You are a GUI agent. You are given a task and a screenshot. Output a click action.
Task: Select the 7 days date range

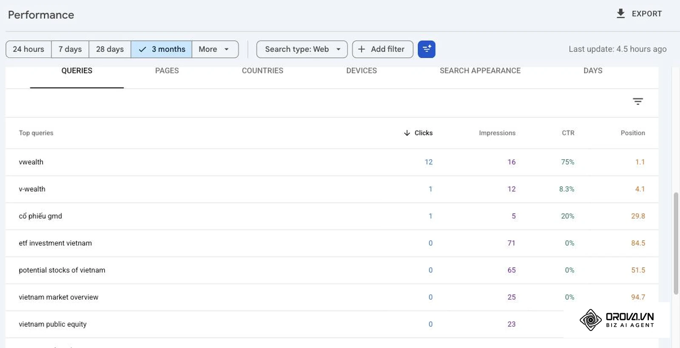[70, 49]
